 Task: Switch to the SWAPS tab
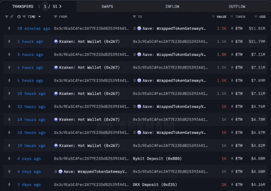pos(107,6)
